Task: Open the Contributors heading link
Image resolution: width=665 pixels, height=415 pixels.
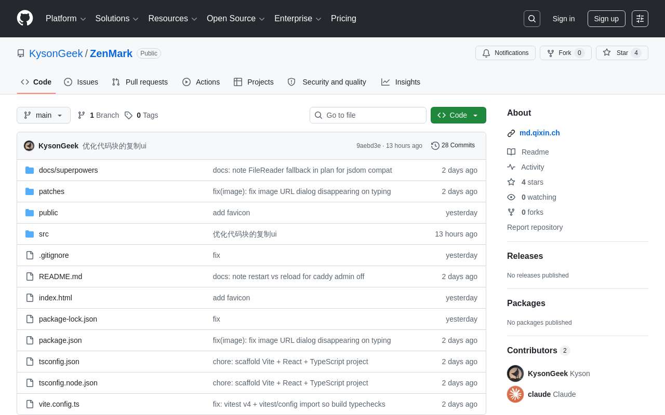Action: [538, 351]
